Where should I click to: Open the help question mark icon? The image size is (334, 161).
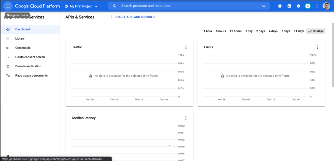pos(299,6)
